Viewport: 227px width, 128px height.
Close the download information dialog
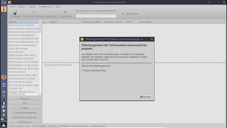pyautogui.click(x=151, y=39)
